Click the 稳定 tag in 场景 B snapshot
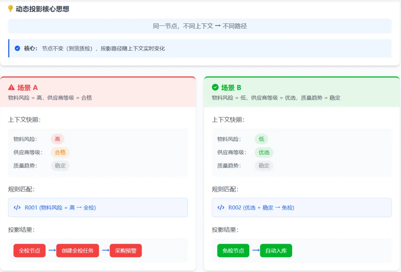Image resolution: width=401 pixels, height=272 pixels. point(264,166)
